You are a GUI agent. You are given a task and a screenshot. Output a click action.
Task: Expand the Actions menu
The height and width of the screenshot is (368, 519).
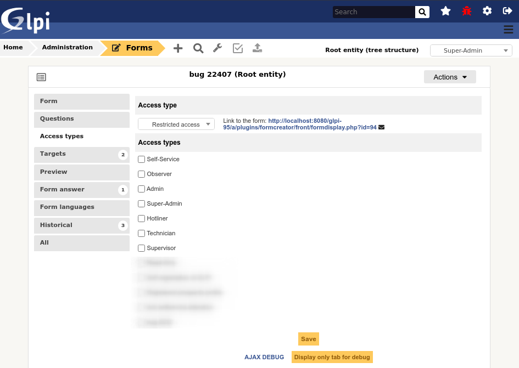[x=450, y=77]
